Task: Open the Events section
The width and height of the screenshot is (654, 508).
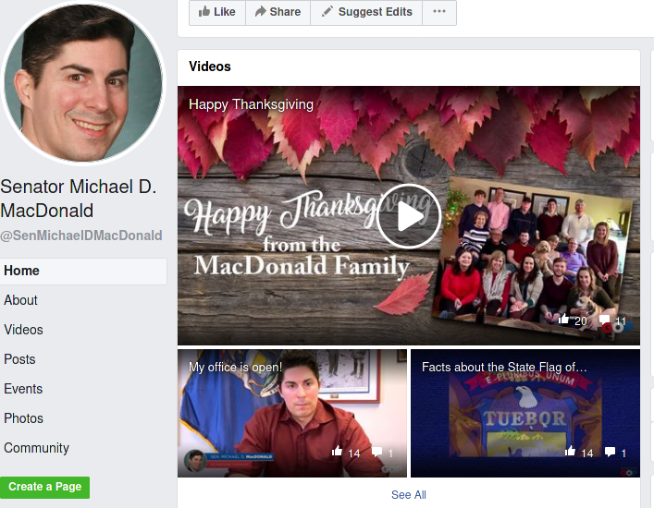Action: coord(23,389)
